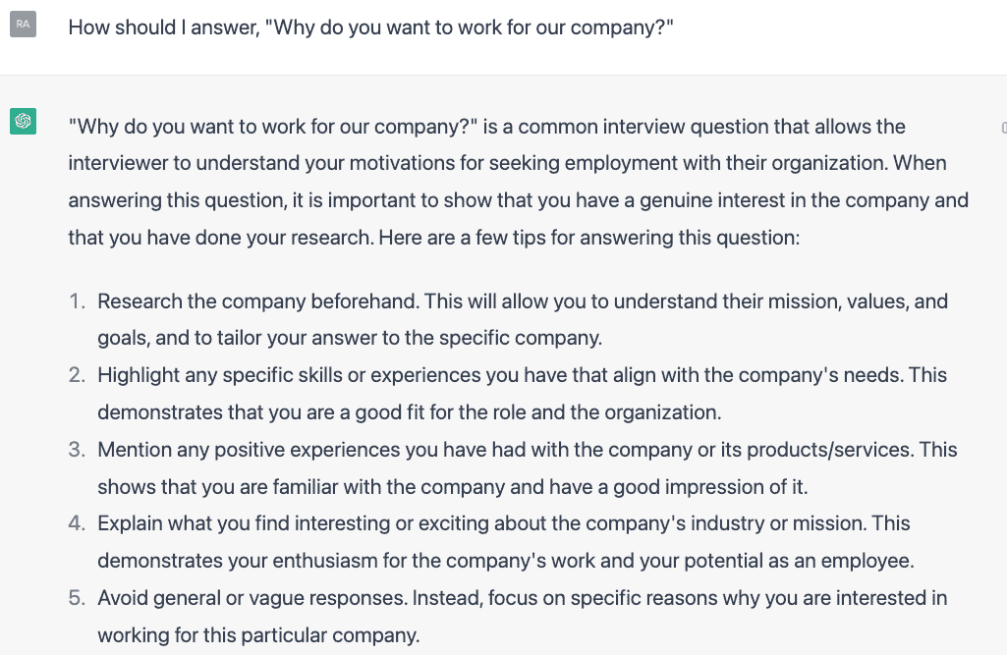The width and height of the screenshot is (1007, 655).
Task: Click the user's question text at top
Action: coord(370,27)
